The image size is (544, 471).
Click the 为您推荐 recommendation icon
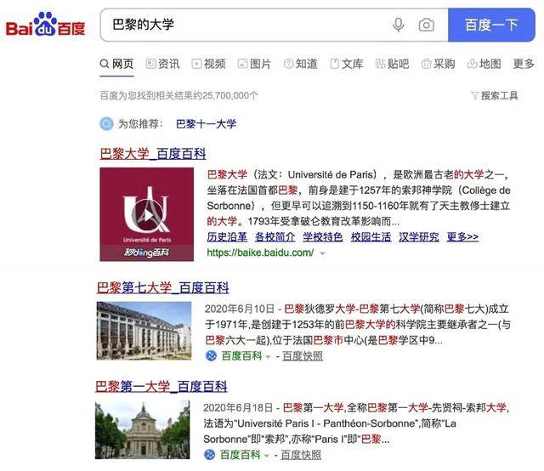[106, 124]
